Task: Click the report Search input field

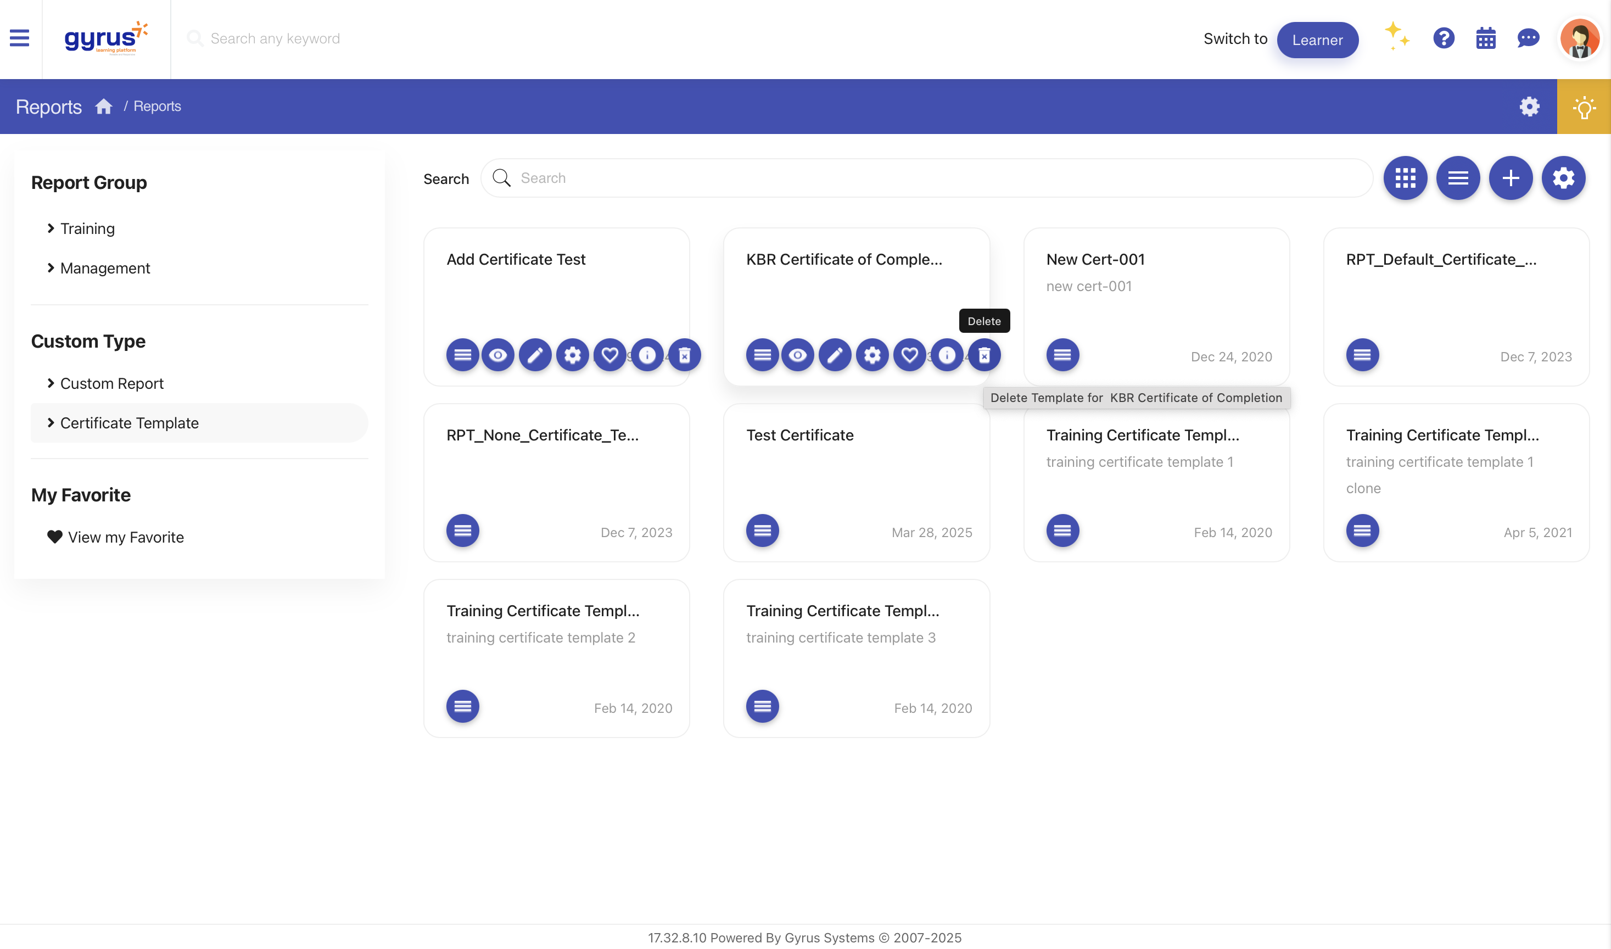Action: point(927,178)
